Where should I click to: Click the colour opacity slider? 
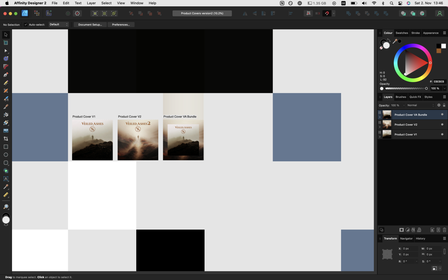tap(406, 89)
